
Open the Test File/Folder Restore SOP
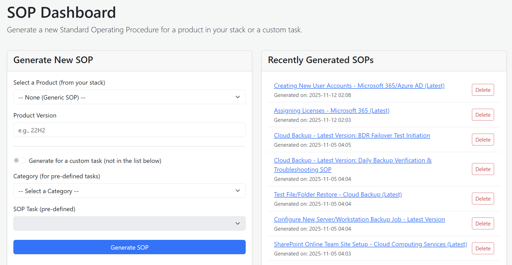click(338, 194)
